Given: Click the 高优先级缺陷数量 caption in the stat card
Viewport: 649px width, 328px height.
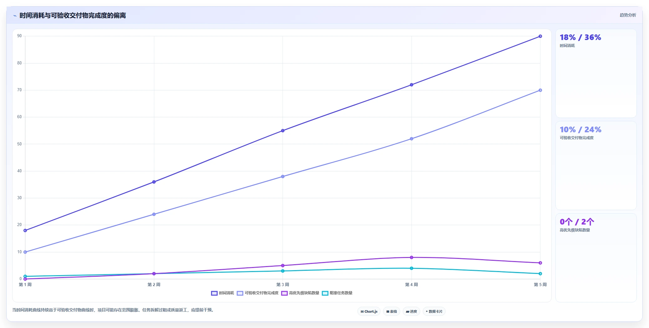Looking at the screenshot, I should [575, 230].
